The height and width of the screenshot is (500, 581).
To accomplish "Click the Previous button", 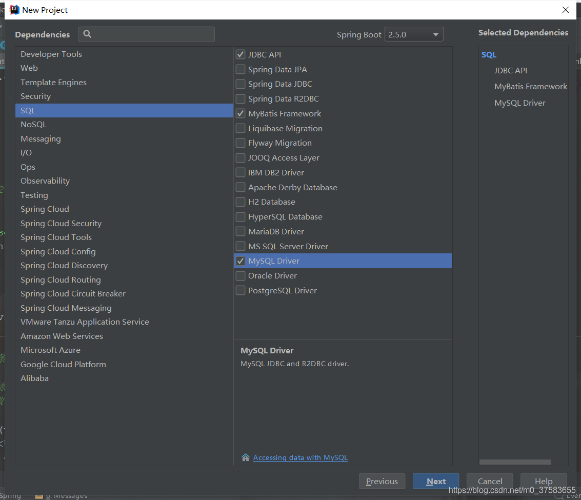I will tap(382, 481).
